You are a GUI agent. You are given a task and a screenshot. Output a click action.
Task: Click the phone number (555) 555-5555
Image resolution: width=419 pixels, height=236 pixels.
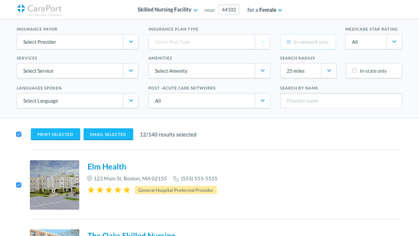[199, 178]
